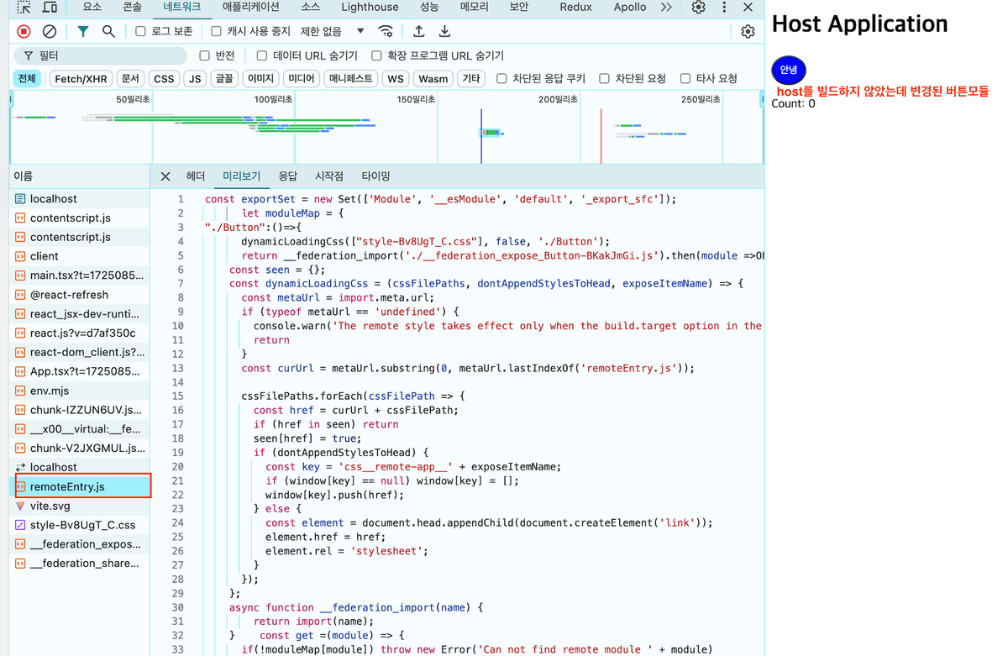Open network panel settings gear
This screenshot has width=1008, height=656.
click(x=748, y=31)
